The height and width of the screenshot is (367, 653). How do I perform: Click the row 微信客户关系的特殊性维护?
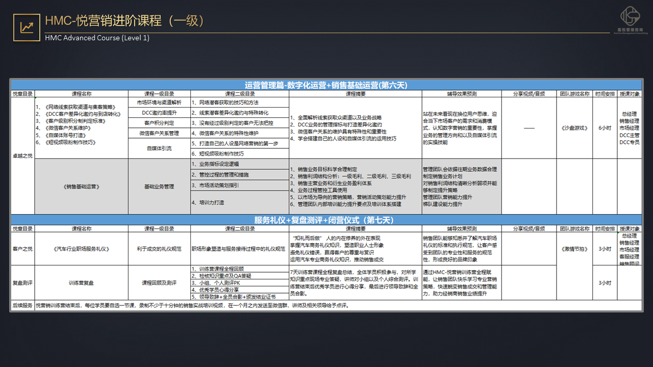[x=240, y=133]
